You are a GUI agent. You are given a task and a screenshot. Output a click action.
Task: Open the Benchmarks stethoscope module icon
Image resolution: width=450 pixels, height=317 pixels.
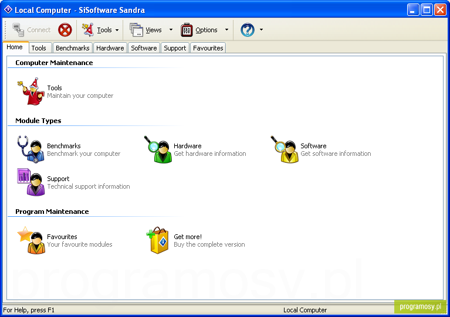tap(31, 149)
